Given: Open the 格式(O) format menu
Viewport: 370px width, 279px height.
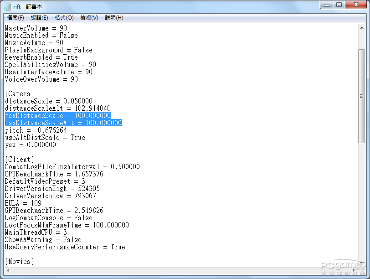Looking at the screenshot, I should (64, 18).
